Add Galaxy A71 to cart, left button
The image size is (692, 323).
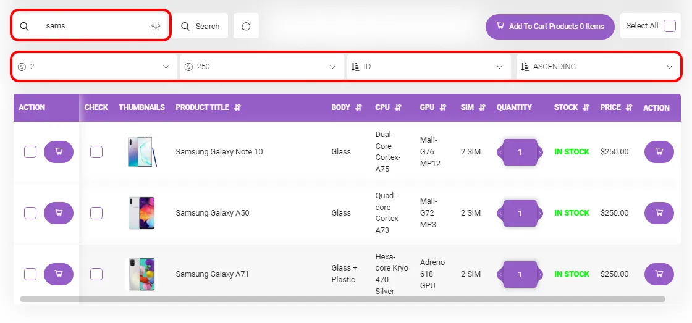pyautogui.click(x=59, y=274)
